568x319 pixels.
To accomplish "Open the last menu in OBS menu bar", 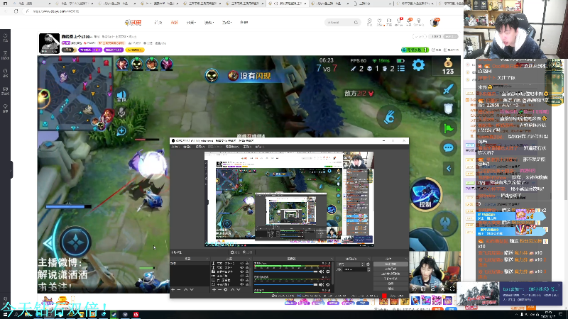I will 260,147.
